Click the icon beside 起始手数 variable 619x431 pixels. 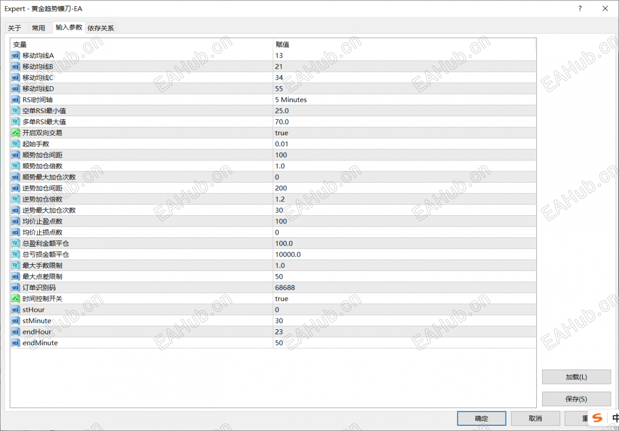16,143
